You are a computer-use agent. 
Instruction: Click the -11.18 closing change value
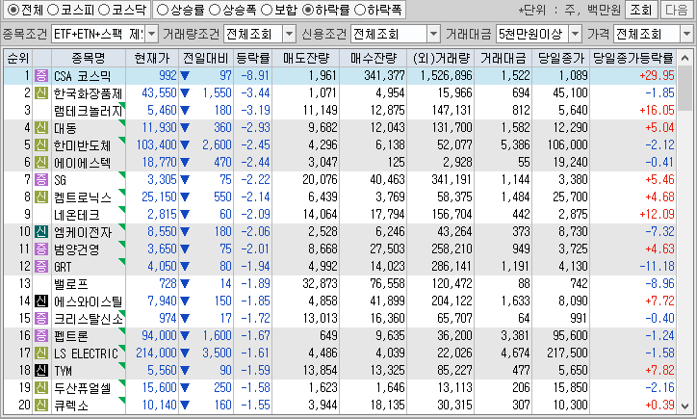coord(657,267)
